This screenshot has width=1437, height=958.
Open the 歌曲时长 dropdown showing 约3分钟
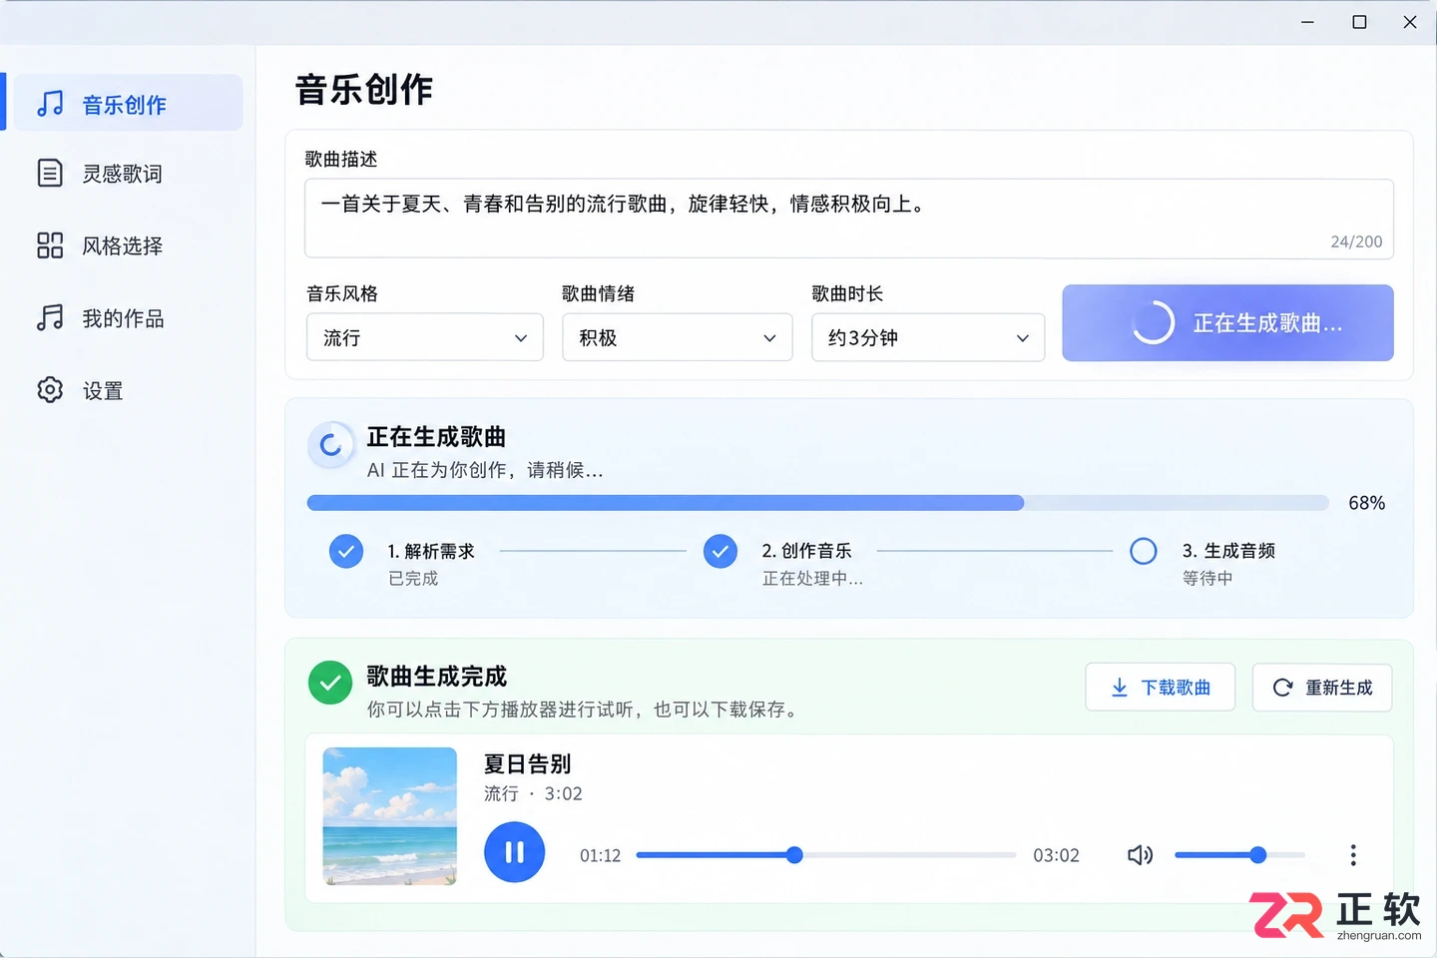tap(928, 337)
